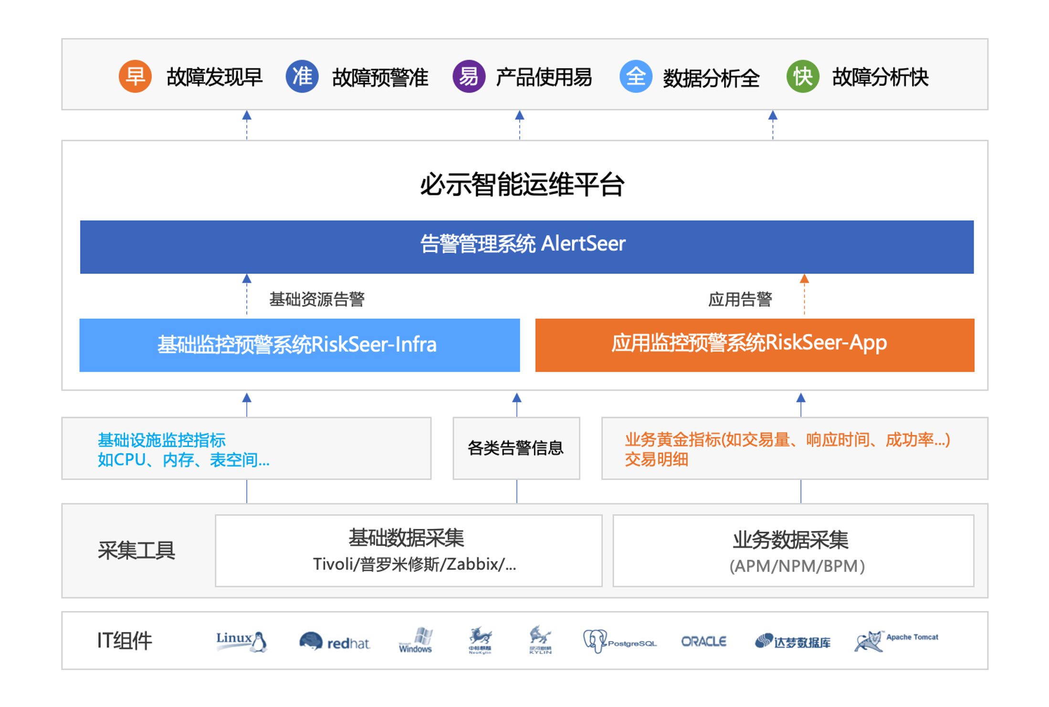Click the orange 早 circle icon

[135, 76]
